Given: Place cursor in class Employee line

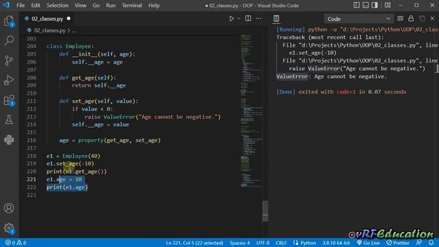Looking at the screenshot, I should [x=70, y=46].
